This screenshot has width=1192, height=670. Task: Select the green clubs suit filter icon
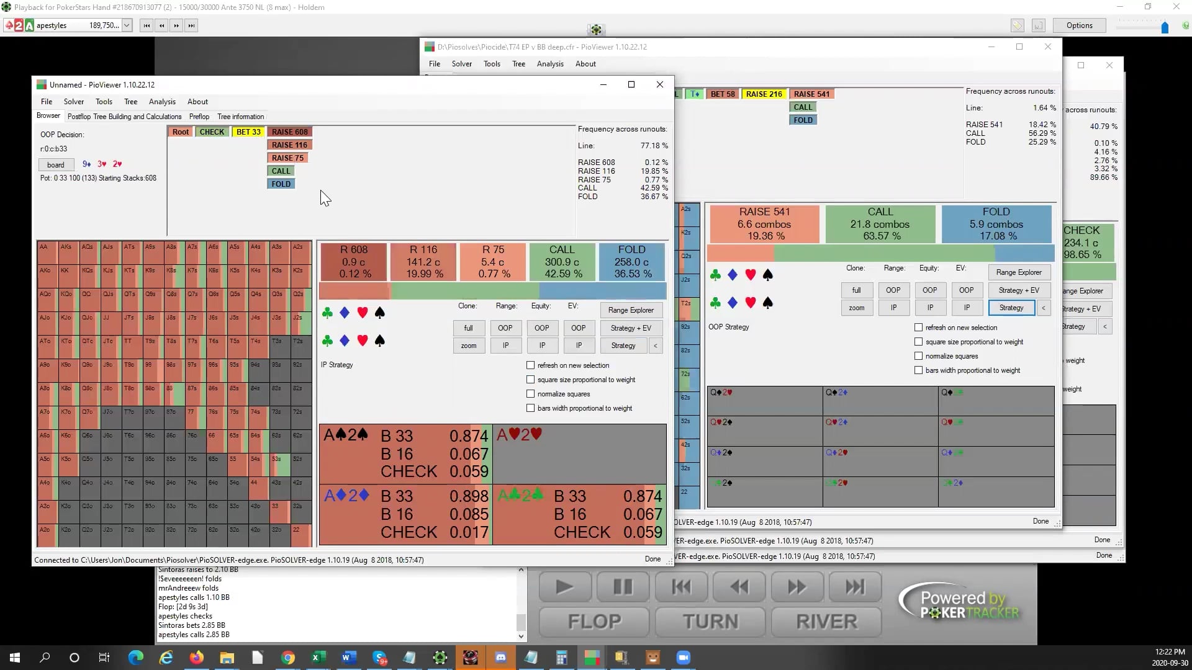pyautogui.click(x=327, y=313)
